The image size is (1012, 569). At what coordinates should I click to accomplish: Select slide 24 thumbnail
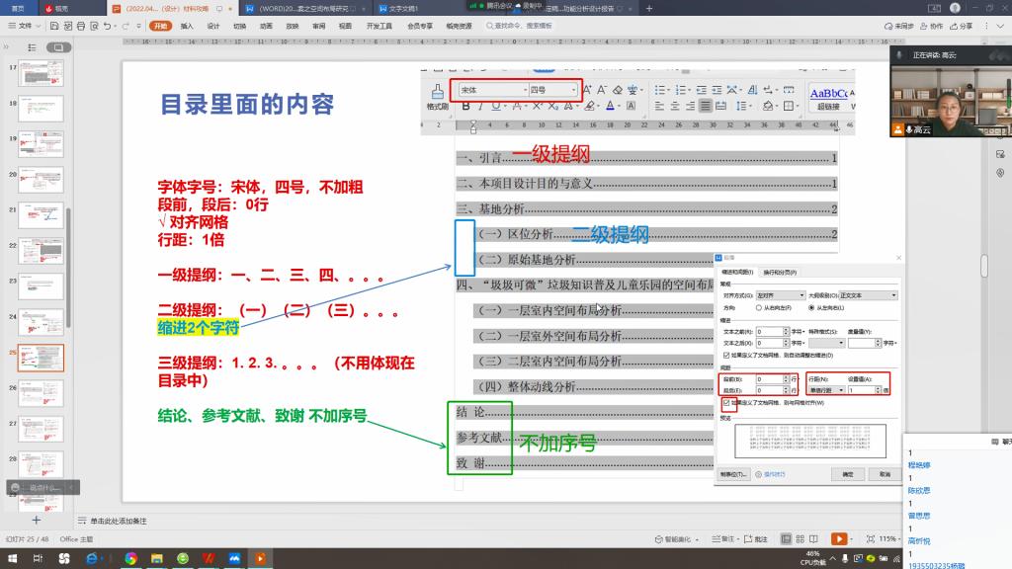(41, 322)
